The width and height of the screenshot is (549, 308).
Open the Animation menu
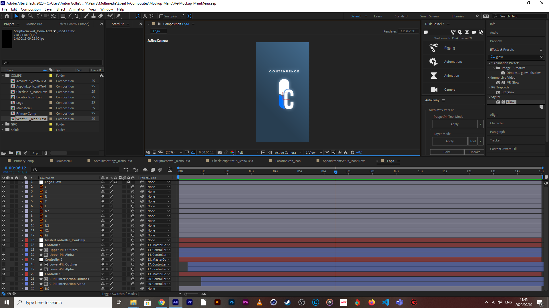click(x=77, y=9)
